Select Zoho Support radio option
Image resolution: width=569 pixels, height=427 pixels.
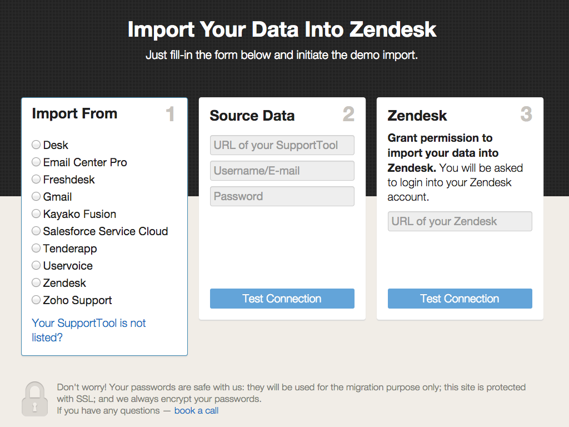click(36, 300)
